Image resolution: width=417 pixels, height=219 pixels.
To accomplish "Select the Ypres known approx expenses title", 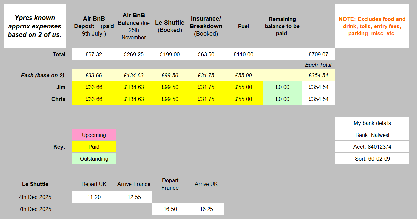I will pos(35,26).
